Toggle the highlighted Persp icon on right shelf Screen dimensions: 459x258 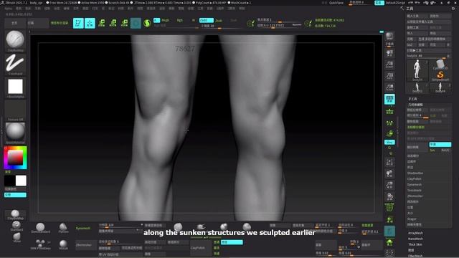click(x=389, y=99)
